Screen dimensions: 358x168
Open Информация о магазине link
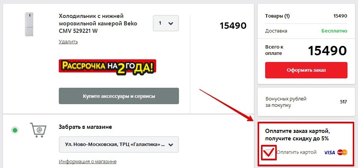(88, 161)
